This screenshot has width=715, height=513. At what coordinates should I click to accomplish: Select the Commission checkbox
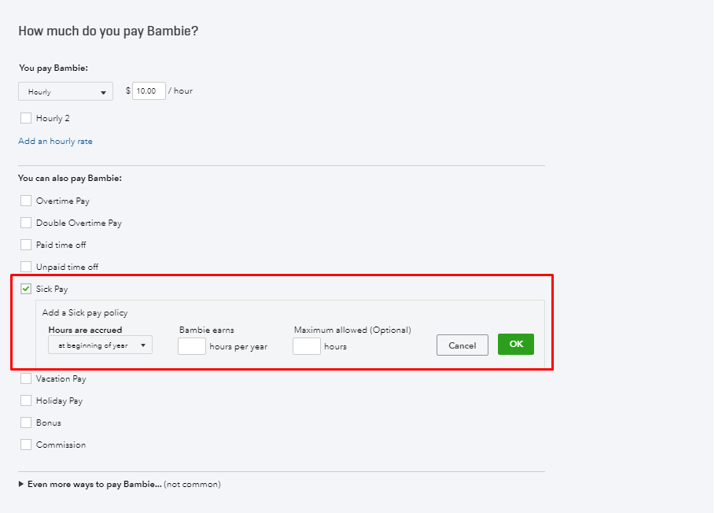(x=26, y=445)
